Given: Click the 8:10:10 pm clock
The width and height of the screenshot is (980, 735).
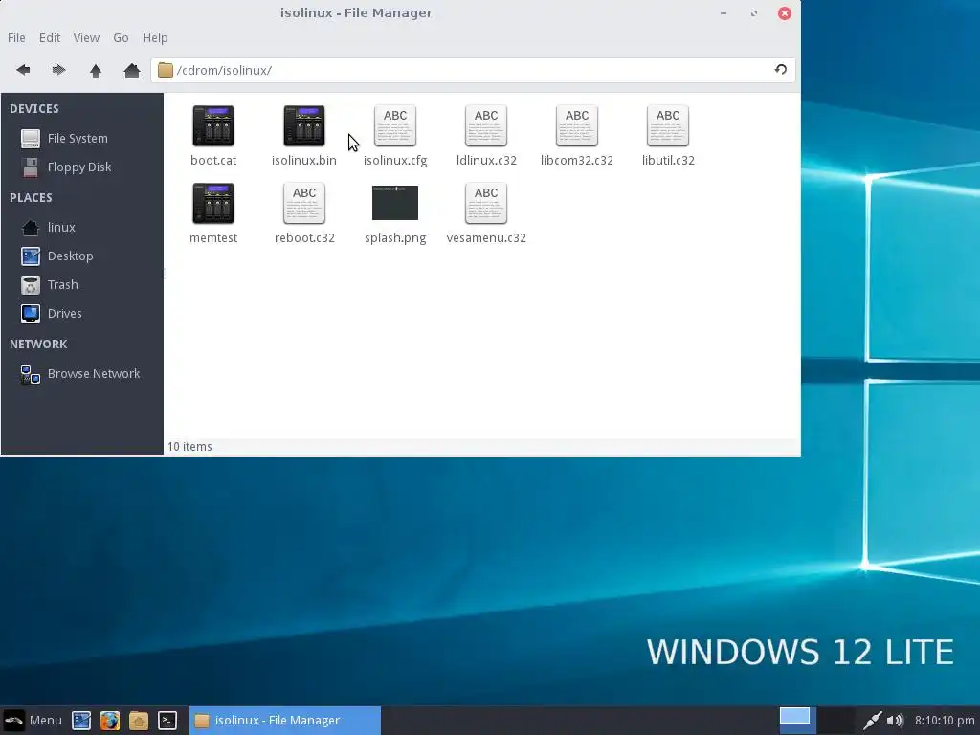Looking at the screenshot, I should [945, 721].
